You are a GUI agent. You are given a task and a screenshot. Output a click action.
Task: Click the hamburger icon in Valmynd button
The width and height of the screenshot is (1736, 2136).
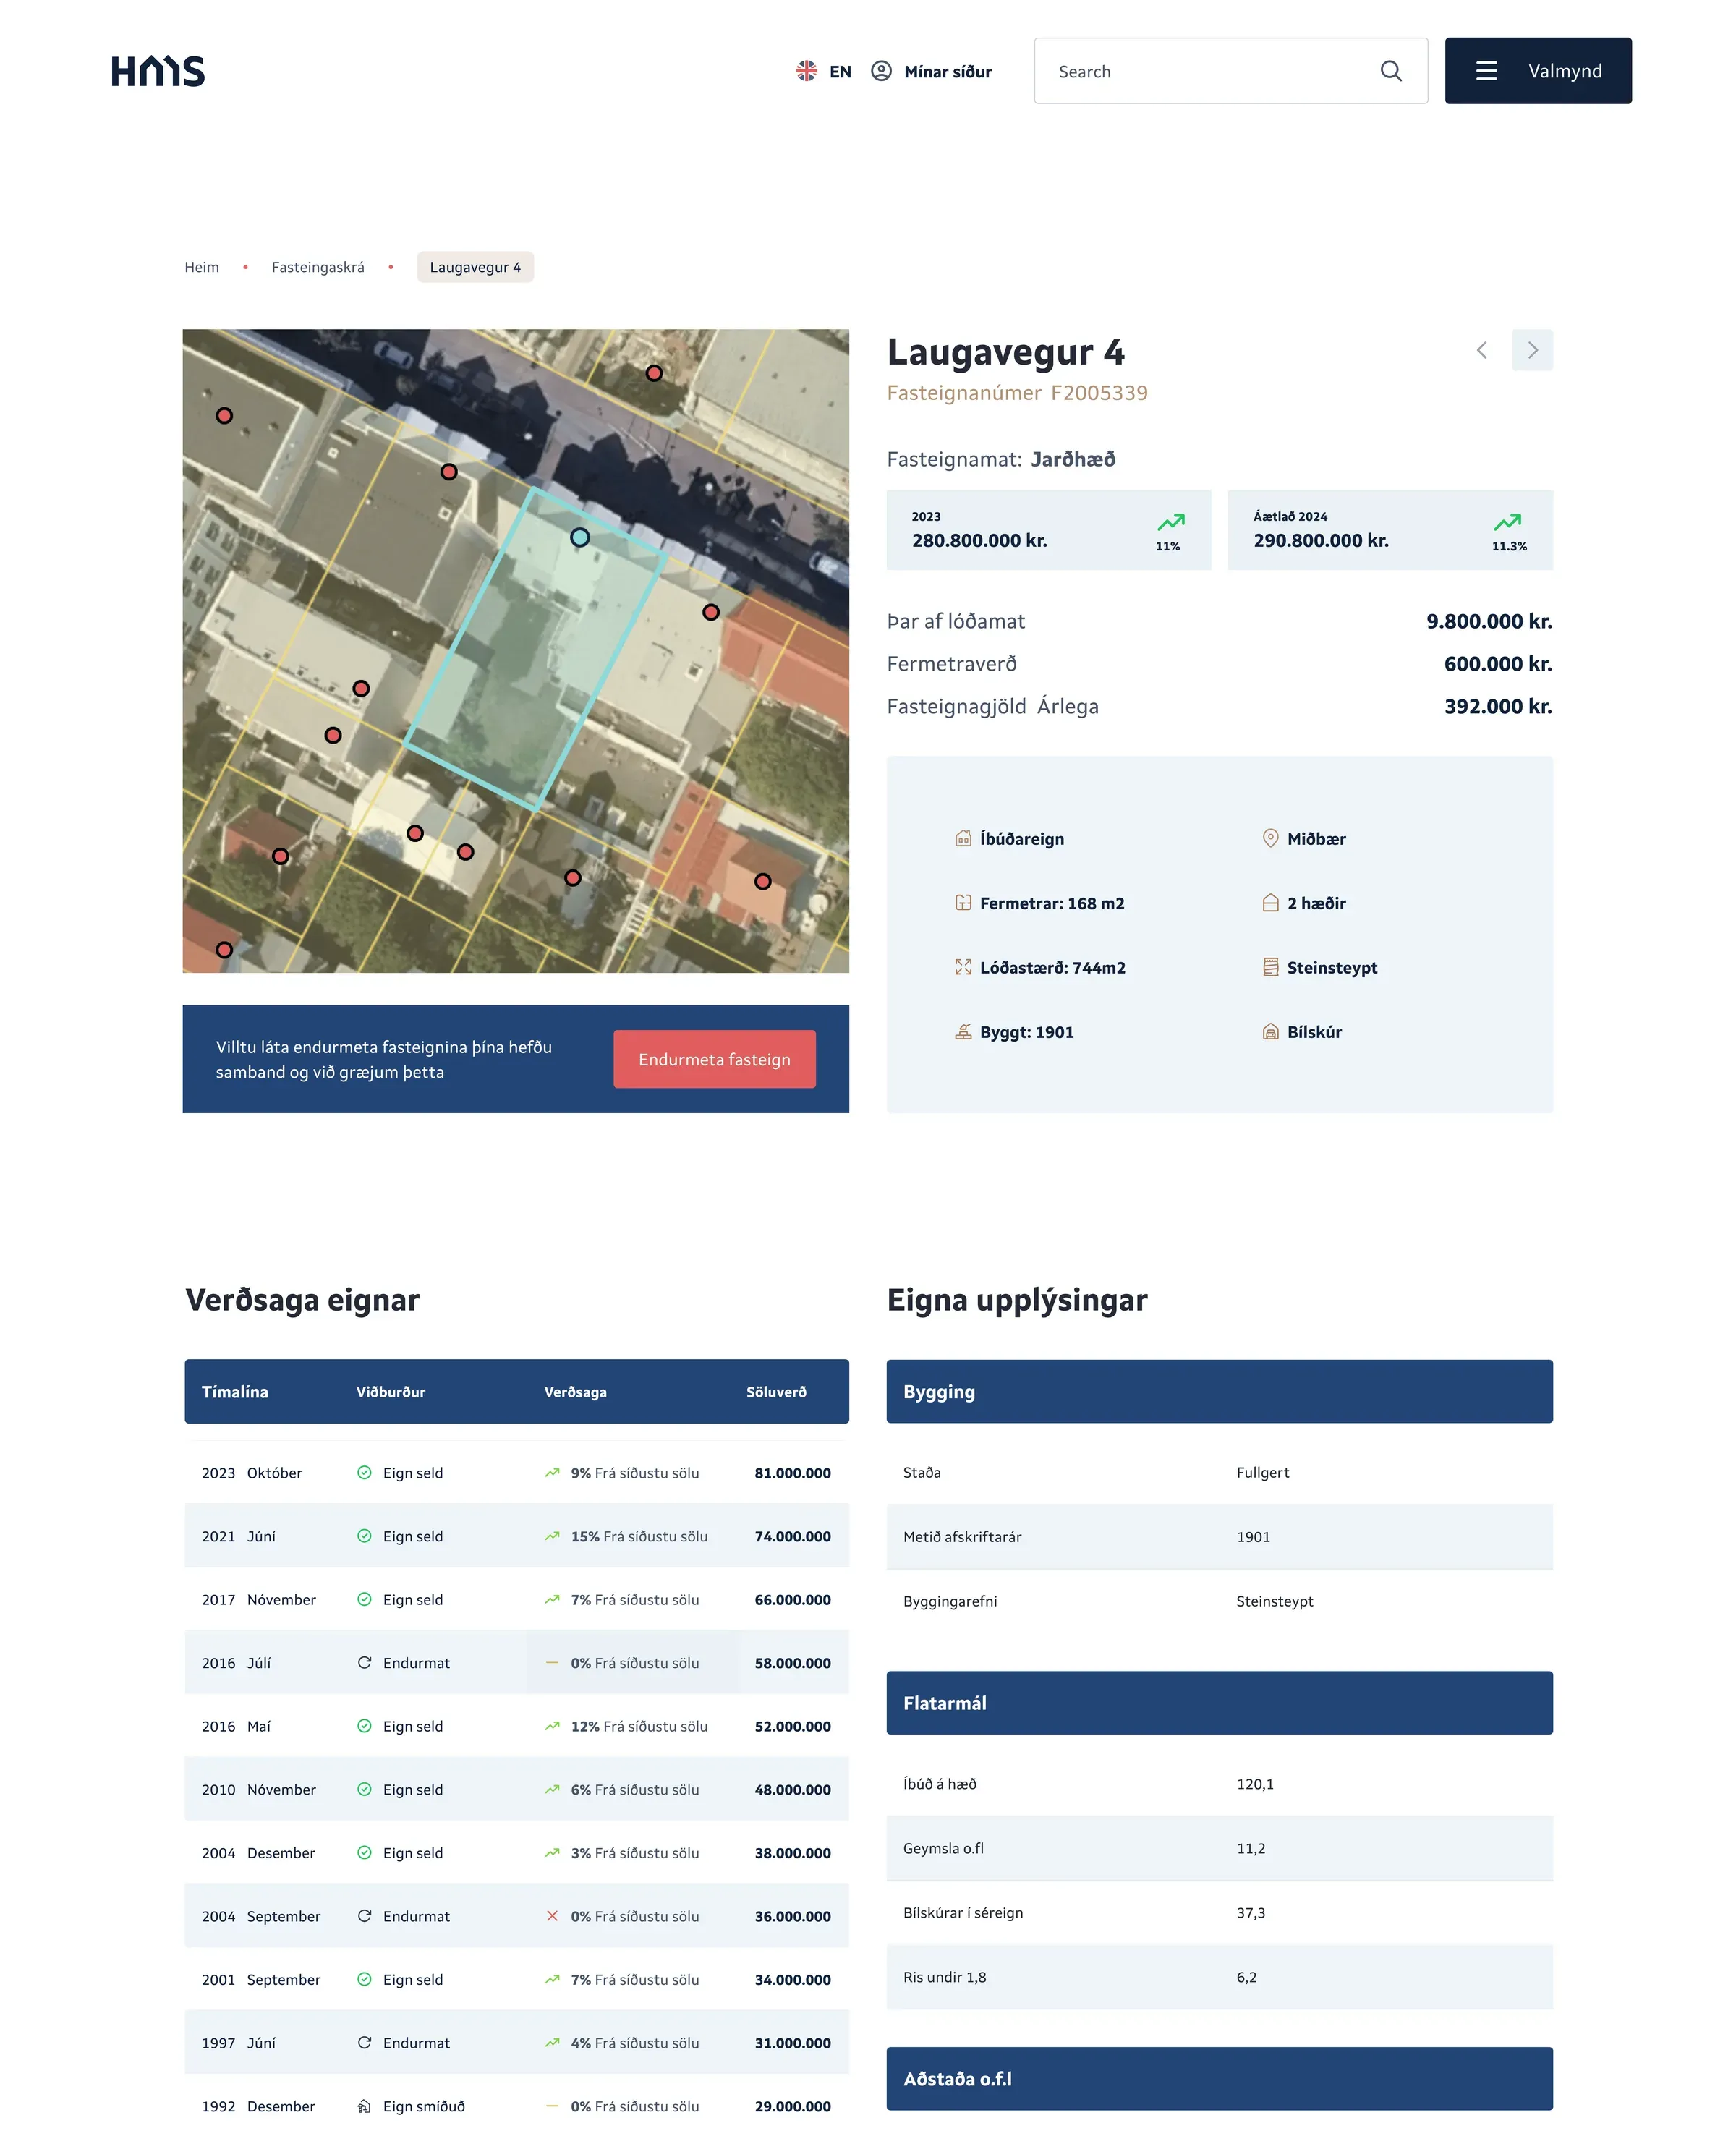[x=1487, y=71]
